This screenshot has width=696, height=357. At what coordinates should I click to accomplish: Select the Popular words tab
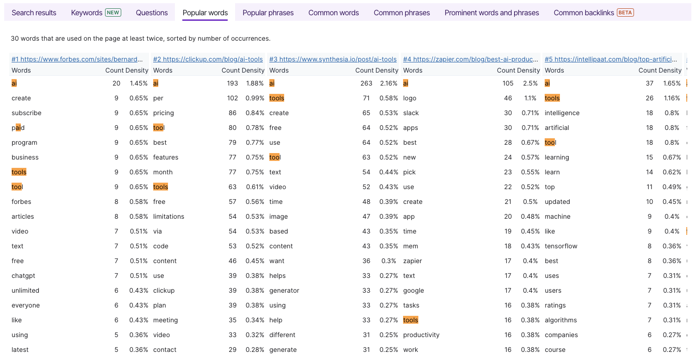(x=205, y=12)
